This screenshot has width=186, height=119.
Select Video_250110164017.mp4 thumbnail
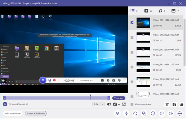[x=143, y=23]
